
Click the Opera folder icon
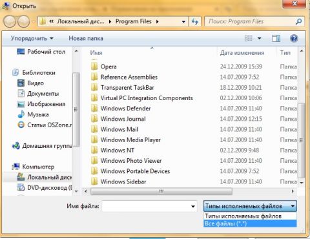tap(94, 67)
